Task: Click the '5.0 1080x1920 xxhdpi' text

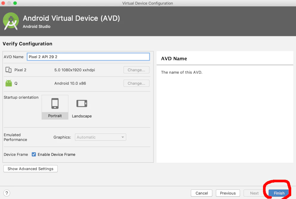Action: (74, 70)
